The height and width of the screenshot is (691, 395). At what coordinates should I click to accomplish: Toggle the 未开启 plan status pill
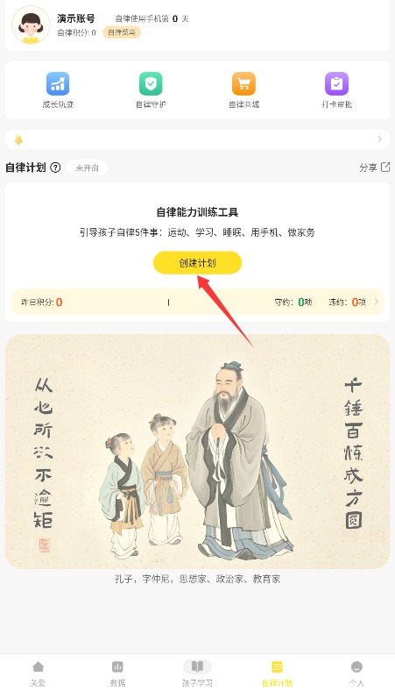coord(88,167)
